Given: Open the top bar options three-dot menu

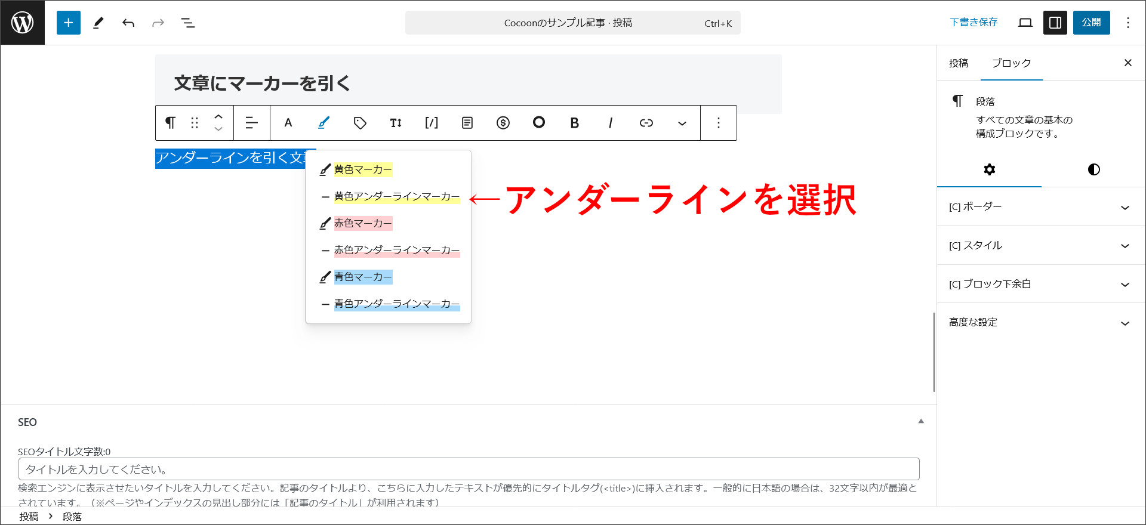Looking at the screenshot, I should pyautogui.click(x=1128, y=23).
